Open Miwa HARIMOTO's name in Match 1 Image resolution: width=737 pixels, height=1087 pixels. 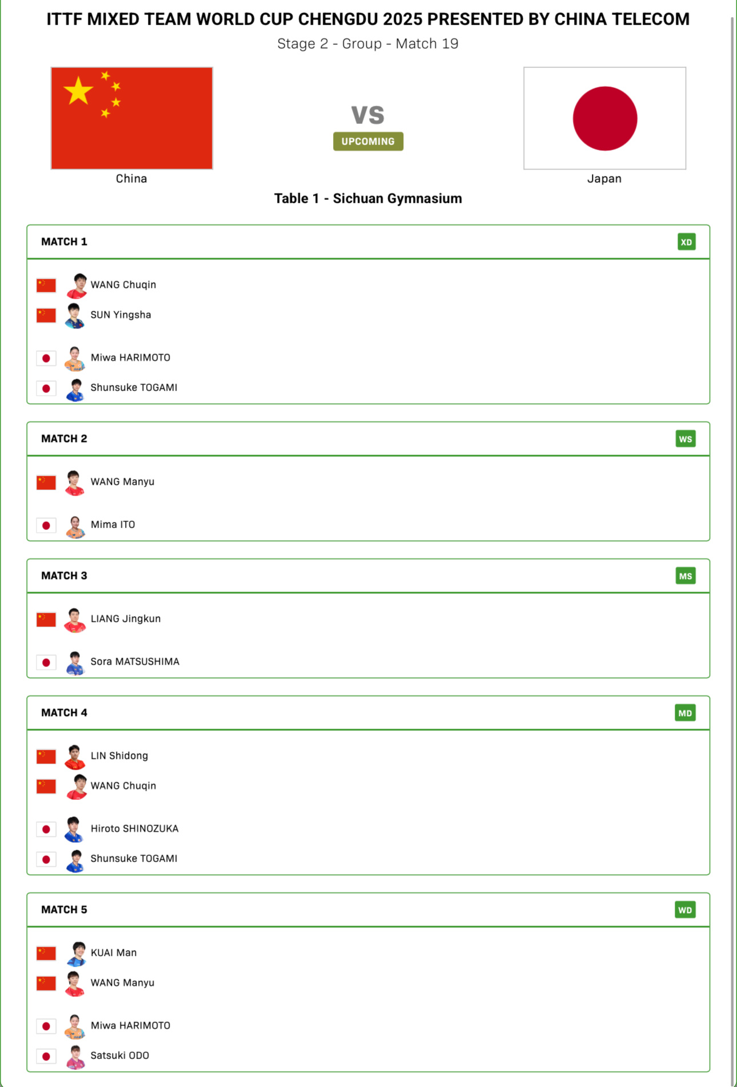coord(130,357)
